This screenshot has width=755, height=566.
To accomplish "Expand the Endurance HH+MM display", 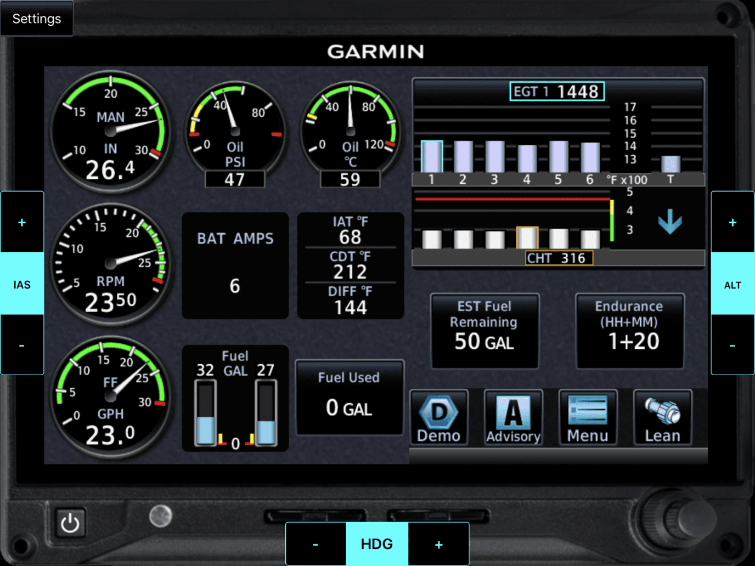I will [629, 330].
